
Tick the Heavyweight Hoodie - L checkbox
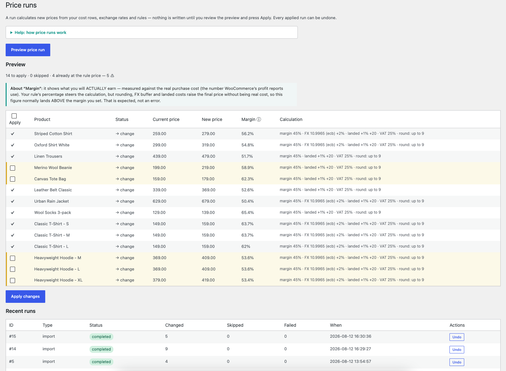click(13, 269)
